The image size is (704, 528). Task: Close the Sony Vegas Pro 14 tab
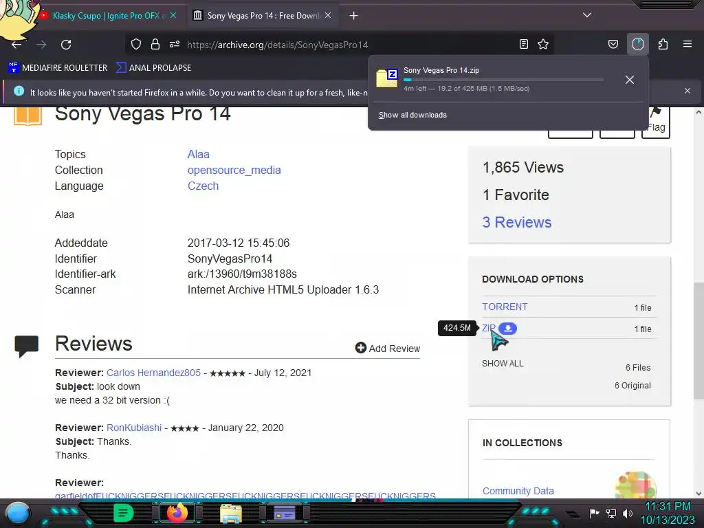328,16
